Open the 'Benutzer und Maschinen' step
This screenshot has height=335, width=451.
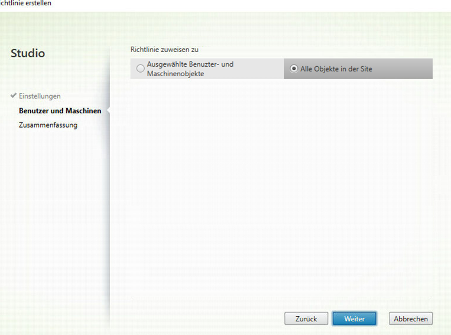(x=60, y=110)
